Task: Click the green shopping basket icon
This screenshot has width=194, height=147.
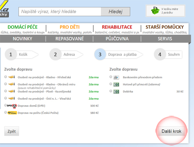Action: point(155,10)
